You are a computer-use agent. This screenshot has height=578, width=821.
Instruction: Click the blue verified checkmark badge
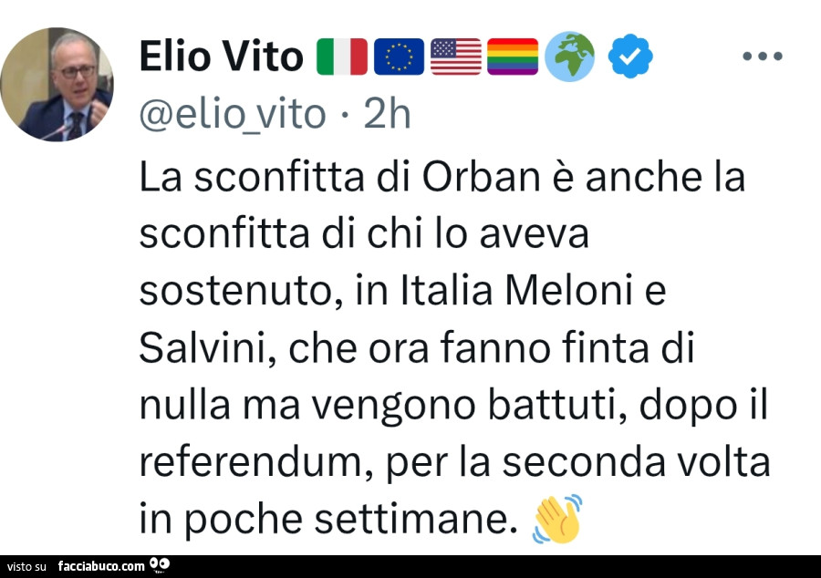(x=629, y=57)
